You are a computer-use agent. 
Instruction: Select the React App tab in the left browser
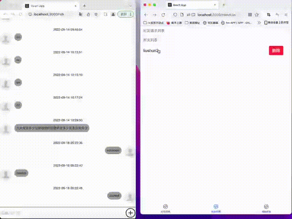(x=50, y=6)
